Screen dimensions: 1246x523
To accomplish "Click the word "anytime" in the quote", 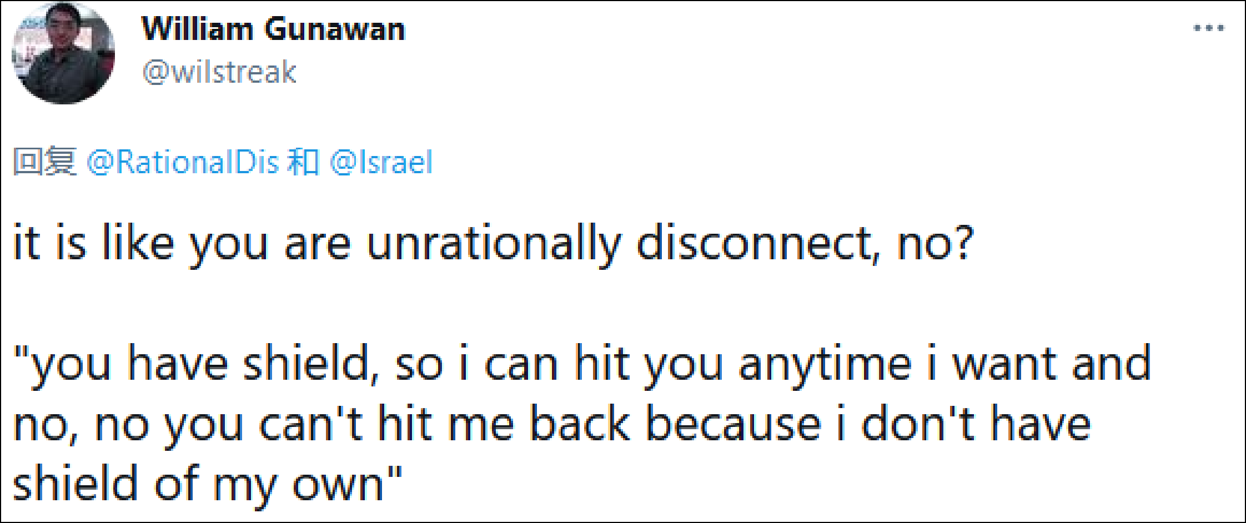I will pos(825,364).
